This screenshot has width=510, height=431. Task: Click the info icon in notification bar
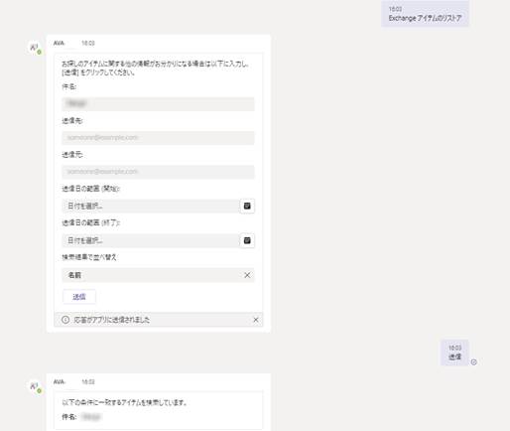coord(65,320)
